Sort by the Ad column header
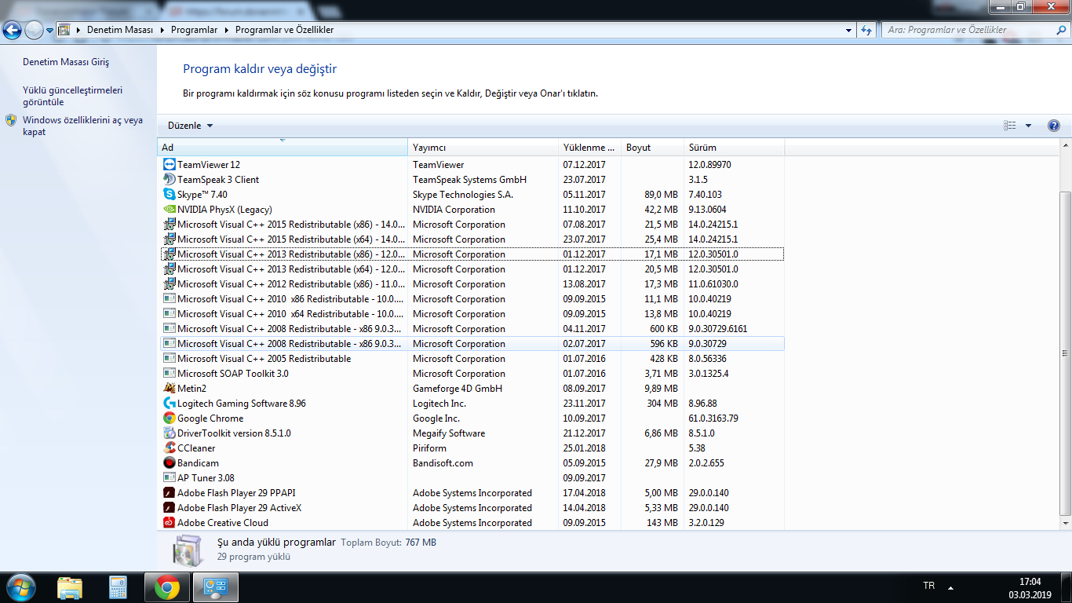 pos(283,148)
